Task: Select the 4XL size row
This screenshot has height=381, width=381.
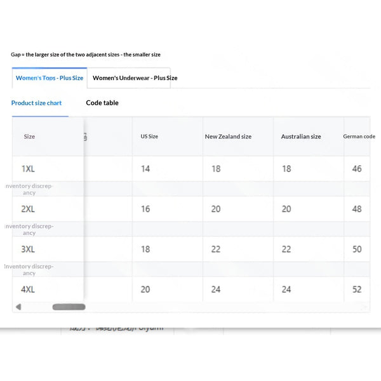Action: tap(191, 289)
